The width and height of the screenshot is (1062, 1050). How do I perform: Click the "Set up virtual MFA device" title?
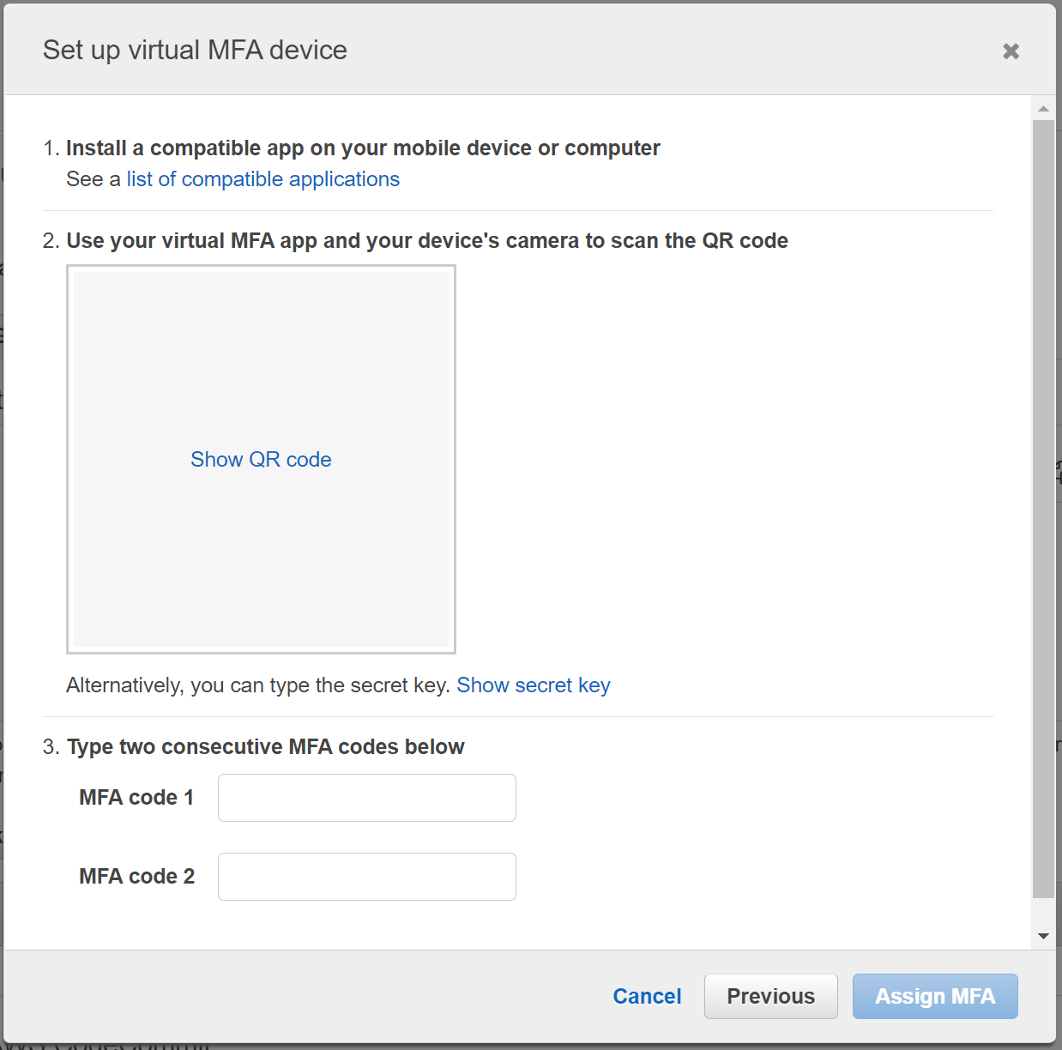[195, 51]
